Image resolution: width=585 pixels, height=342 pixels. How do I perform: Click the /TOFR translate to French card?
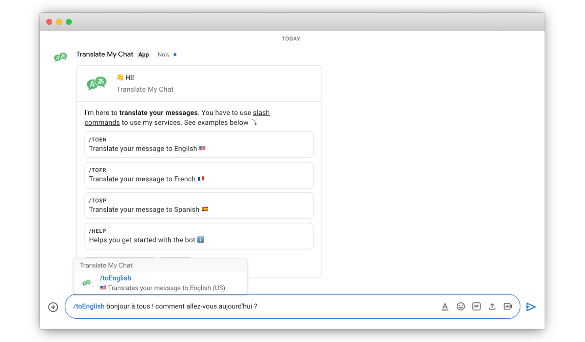(x=199, y=175)
